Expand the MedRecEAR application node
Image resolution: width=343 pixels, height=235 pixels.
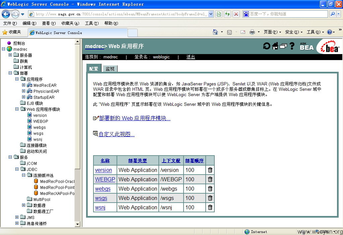tap(24, 85)
